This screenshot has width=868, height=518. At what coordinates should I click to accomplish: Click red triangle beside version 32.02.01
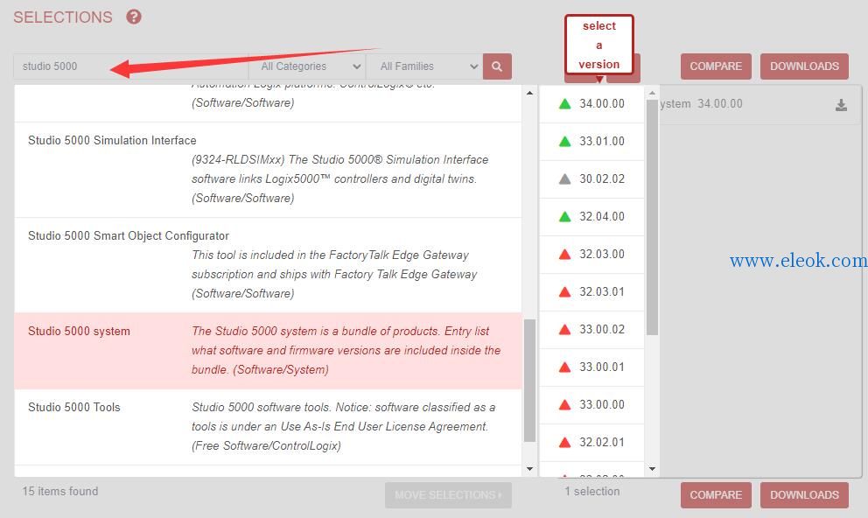click(x=564, y=442)
